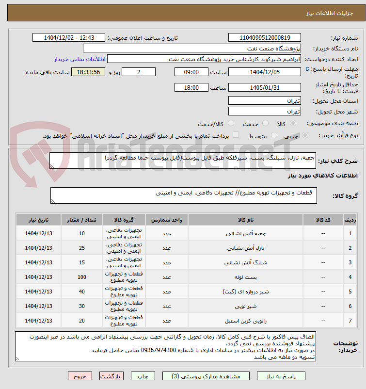Click the remaining days field showing 2
This screenshot has width=366, height=389.
point(139,72)
